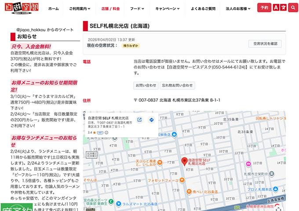This screenshot has height=211, width=299.
Task: Click the red map pin for 自遊空間 SELF
Action: (184, 161)
